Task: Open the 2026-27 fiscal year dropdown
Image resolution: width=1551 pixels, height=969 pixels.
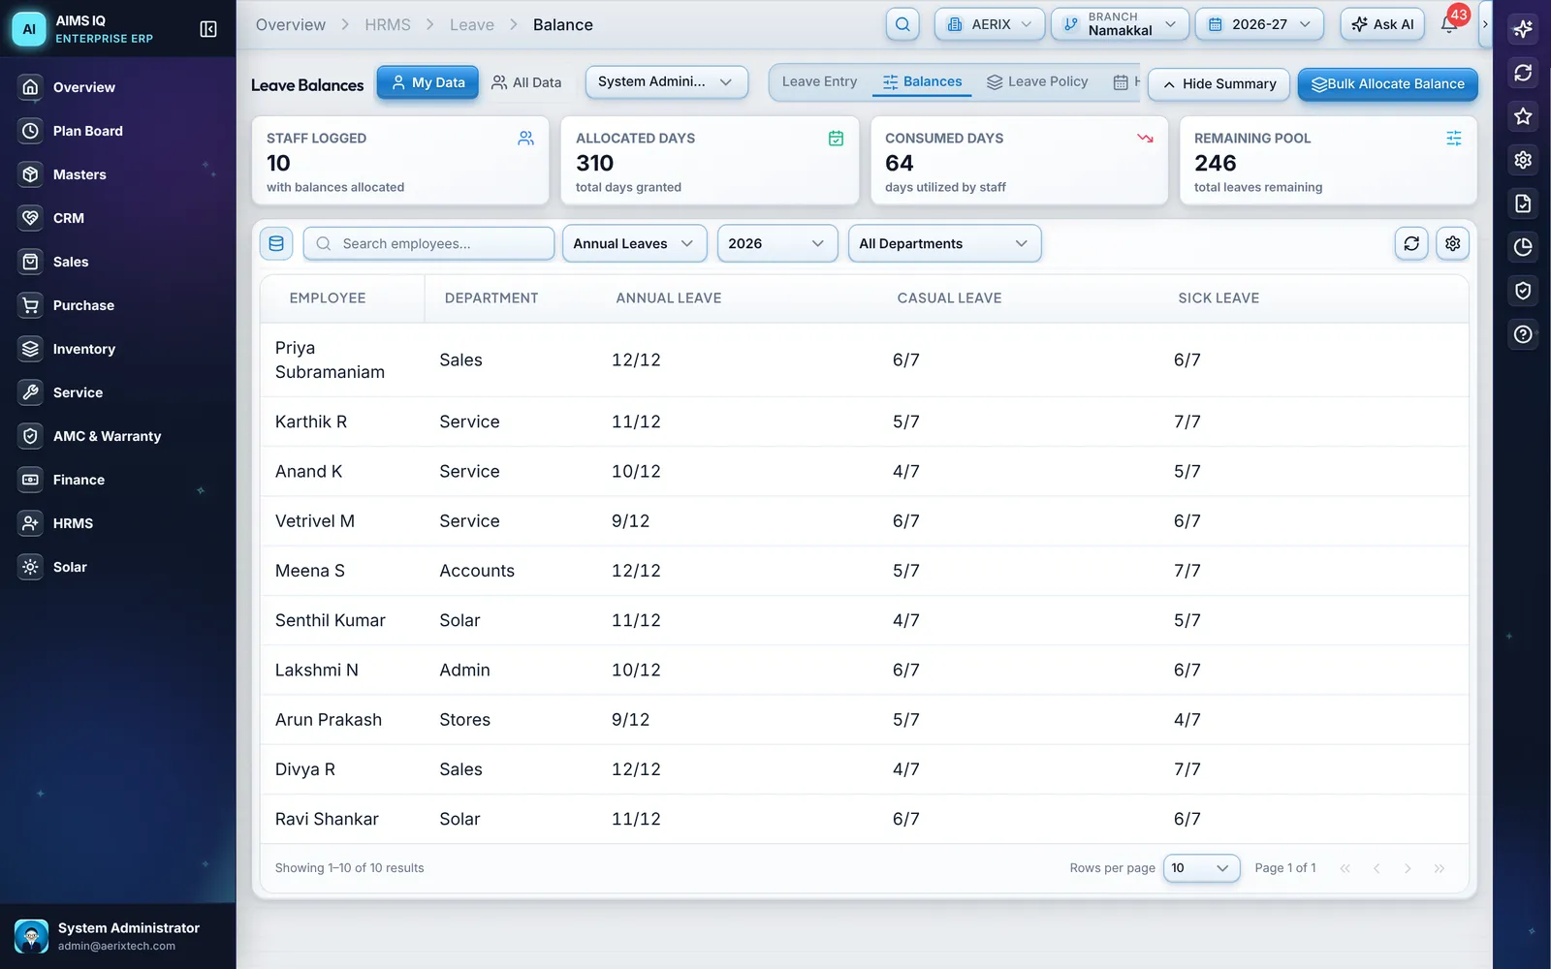Action: tap(1259, 24)
